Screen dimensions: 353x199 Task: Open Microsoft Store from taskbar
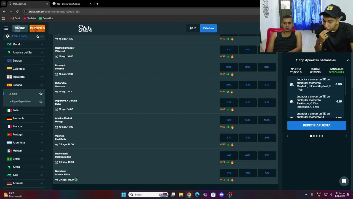[x=213, y=195]
